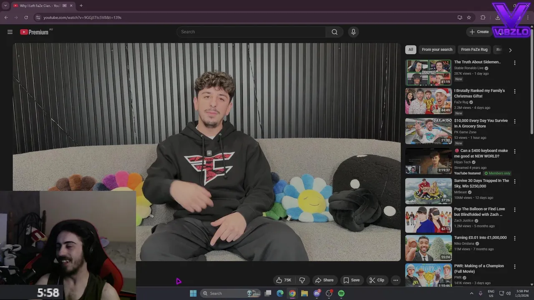Open the Windows Start menu
534x300 pixels.
193,293
